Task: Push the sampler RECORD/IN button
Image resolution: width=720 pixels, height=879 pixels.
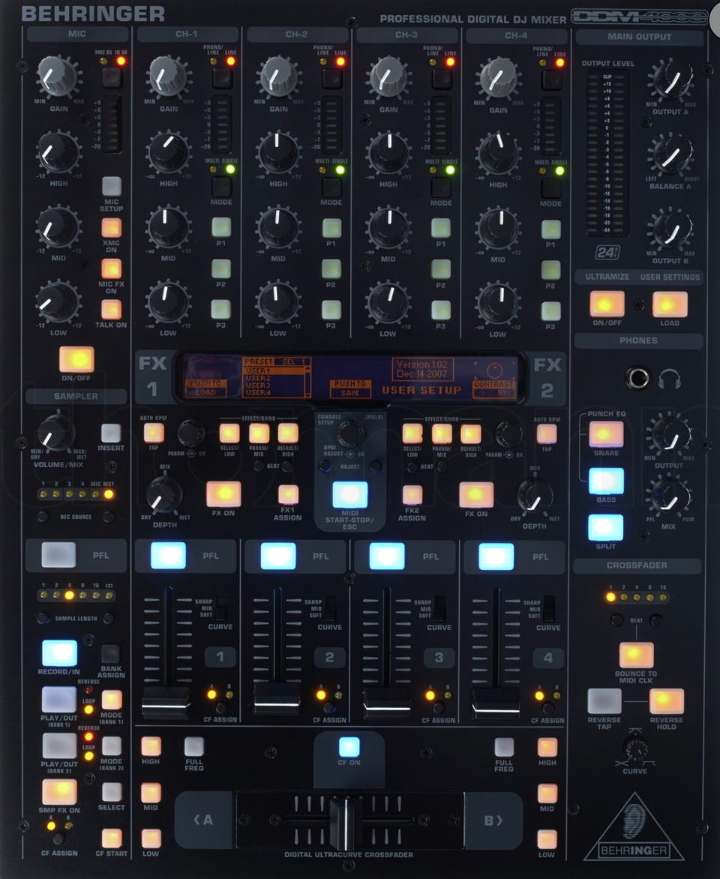Action: (x=59, y=653)
